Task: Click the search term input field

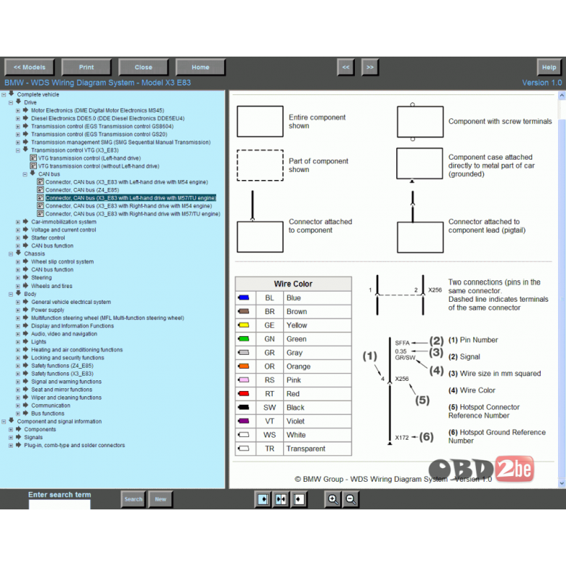Action: 60,504
